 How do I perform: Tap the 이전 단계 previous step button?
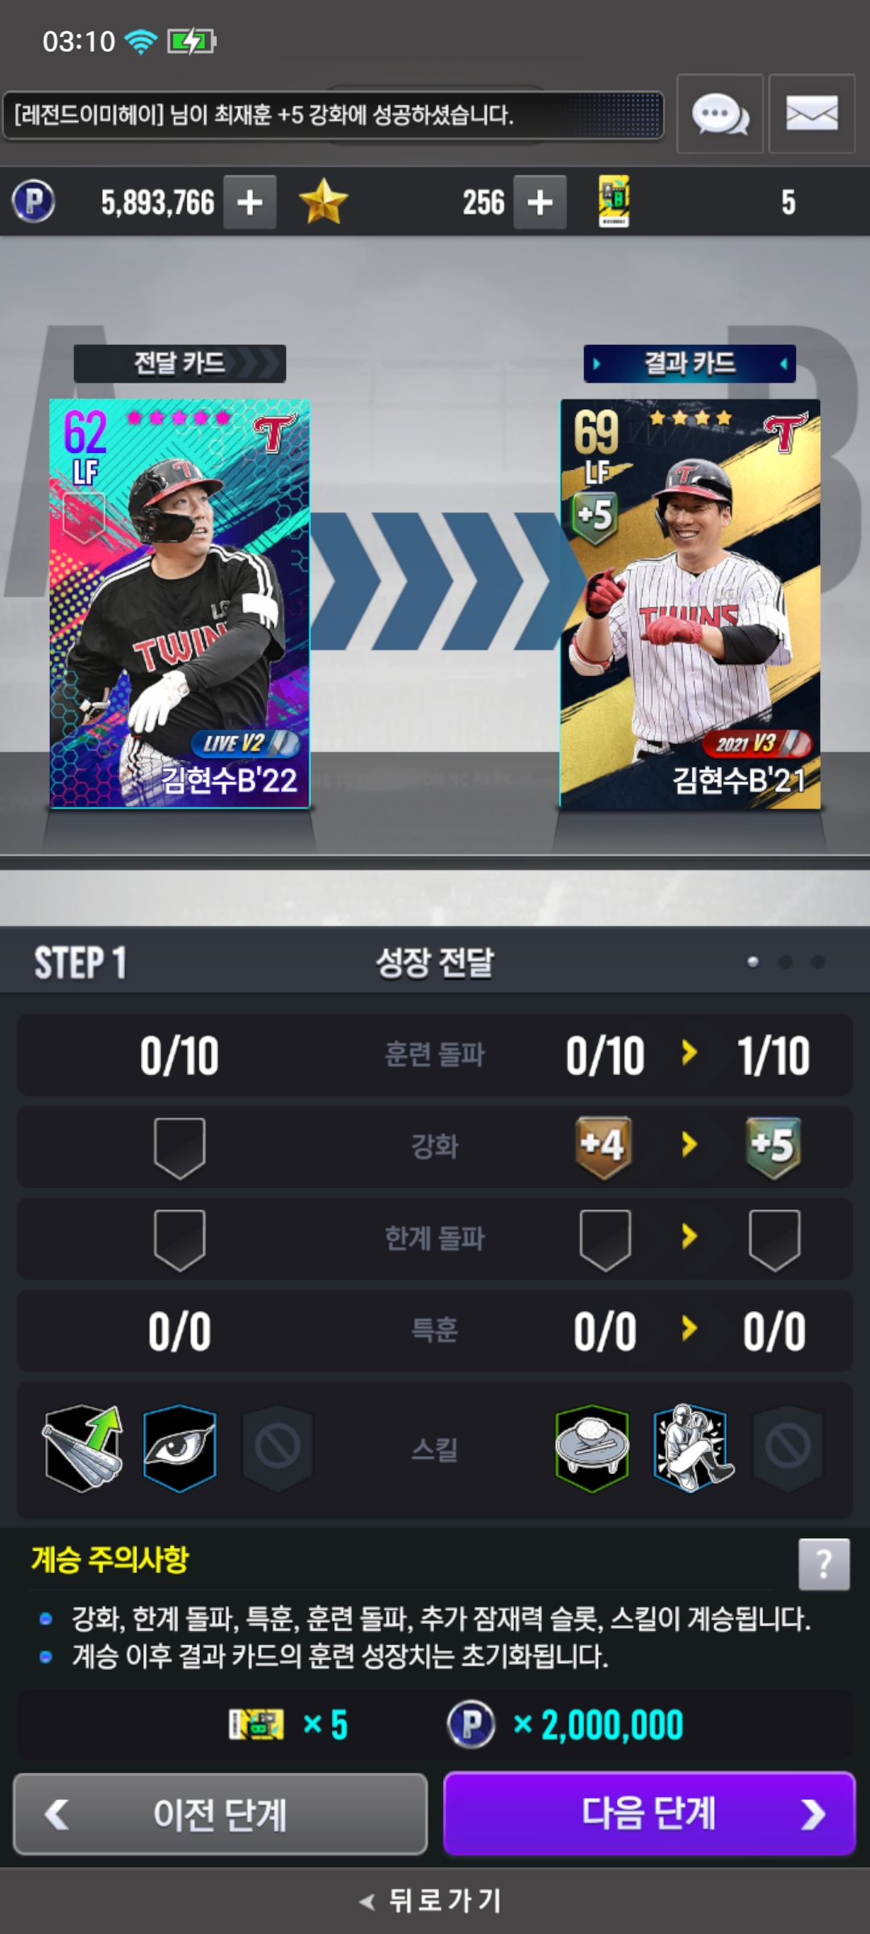point(220,1814)
